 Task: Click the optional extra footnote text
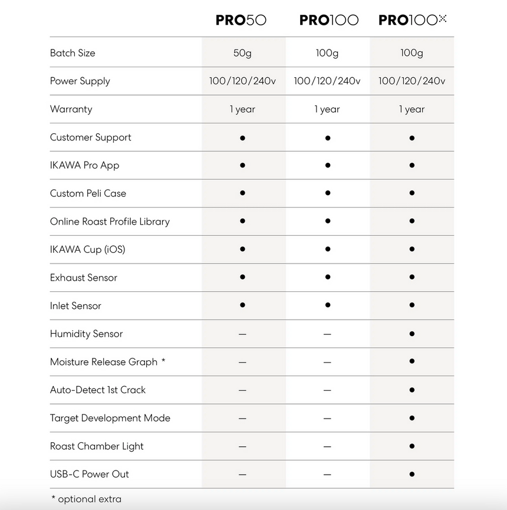point(86,499)
